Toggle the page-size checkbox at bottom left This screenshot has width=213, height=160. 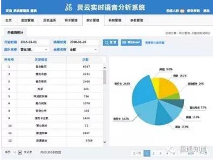click(20, 153)
